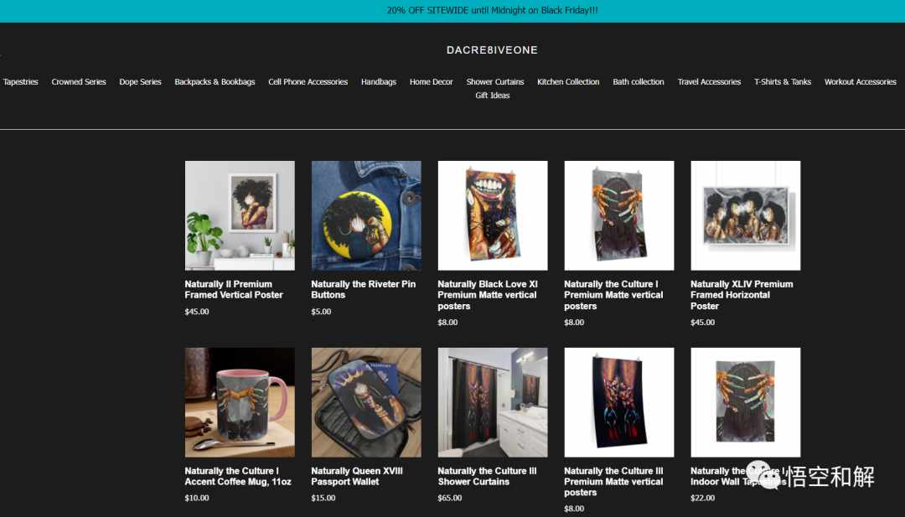
Task: Open Naturally the Riveter Pin Buttons title
Action: 363,290
